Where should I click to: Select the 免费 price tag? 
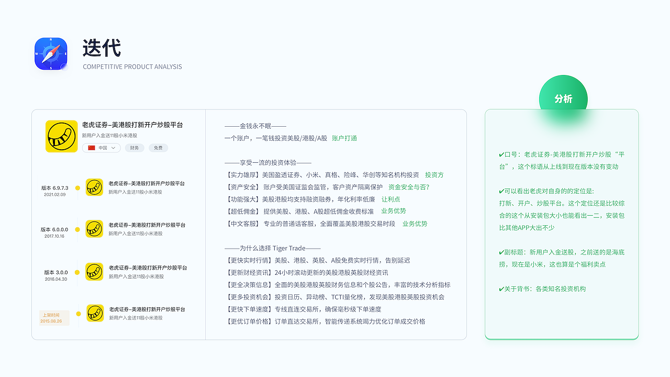pos(158,148)
